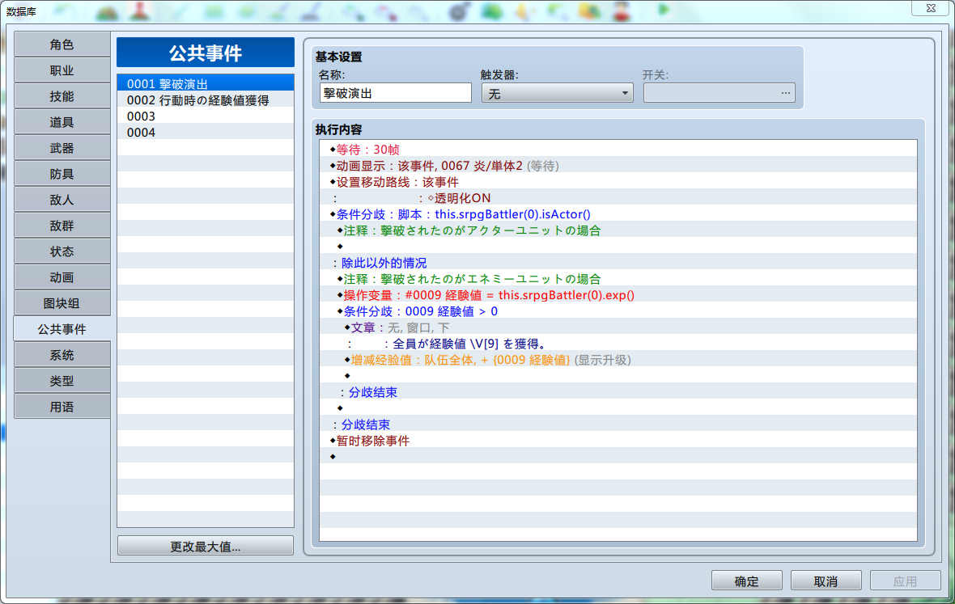
Task: Select common event 0001 撃破演出
Action: tap(206, 84)
